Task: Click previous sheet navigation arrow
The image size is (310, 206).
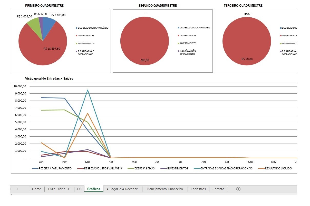Action: click(x=11, y=189)
